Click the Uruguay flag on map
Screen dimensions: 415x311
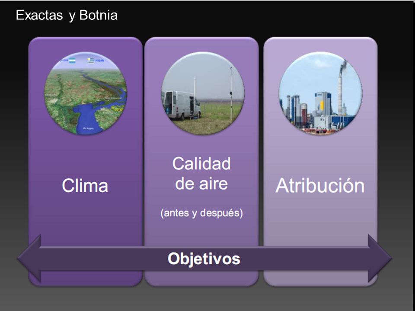(x=90, y=60)
